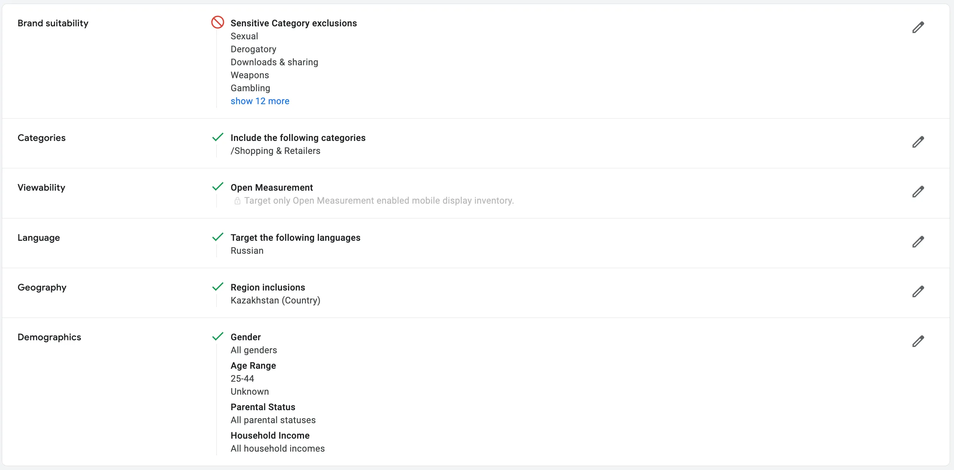
Task: Edit Language targeting via pencil icon
Action: click(x=918, y=241)
